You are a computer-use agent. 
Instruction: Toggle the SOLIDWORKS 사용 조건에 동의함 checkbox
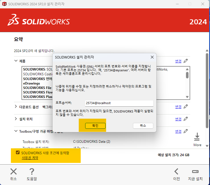point(18,152)
